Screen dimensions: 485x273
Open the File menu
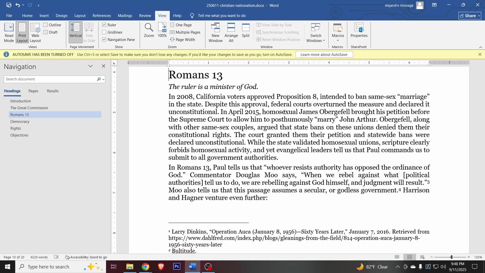(x=9, y=16)
